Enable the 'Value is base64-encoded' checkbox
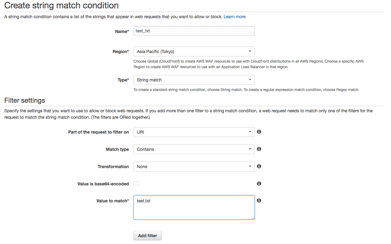 (136, 184)
